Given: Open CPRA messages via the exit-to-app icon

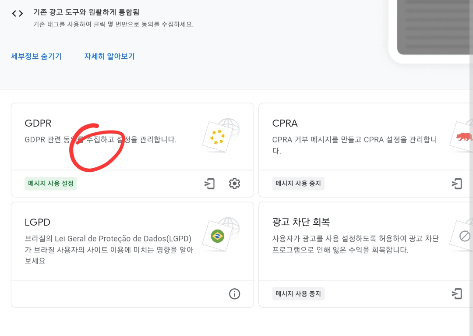Looking at the screenshot, I should click(x=457, y=184).
